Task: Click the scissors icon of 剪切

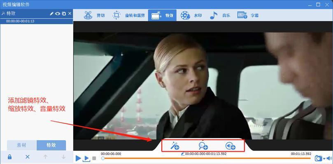Action: (x=88, y=15)
